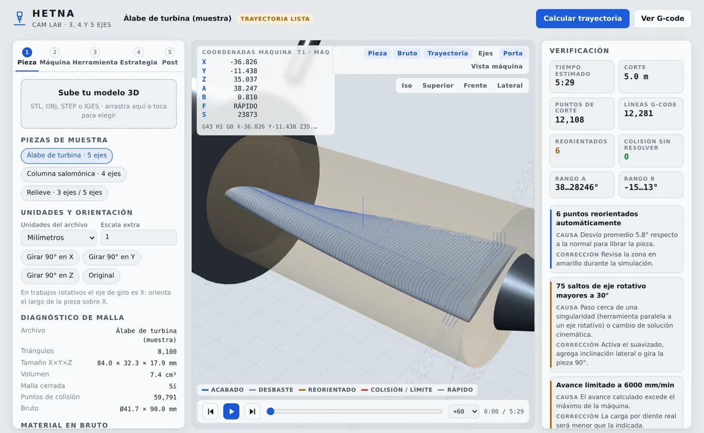This screenshot has width=704, height=433.
Task: Click the Tiempo estimado value 5:29
Action: pyautogui.click(x=565, y=83)
